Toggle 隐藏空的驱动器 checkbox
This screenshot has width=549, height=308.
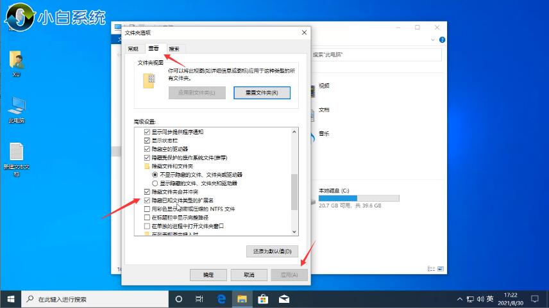(x=147, y=149)
